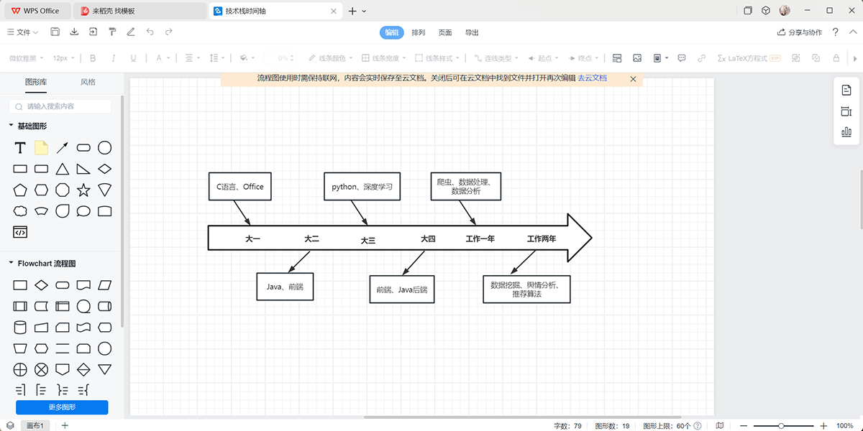Viewport: 863px width, 431px height.
Task: Select the text tool in shape library
Action: (x=19, y=147)
